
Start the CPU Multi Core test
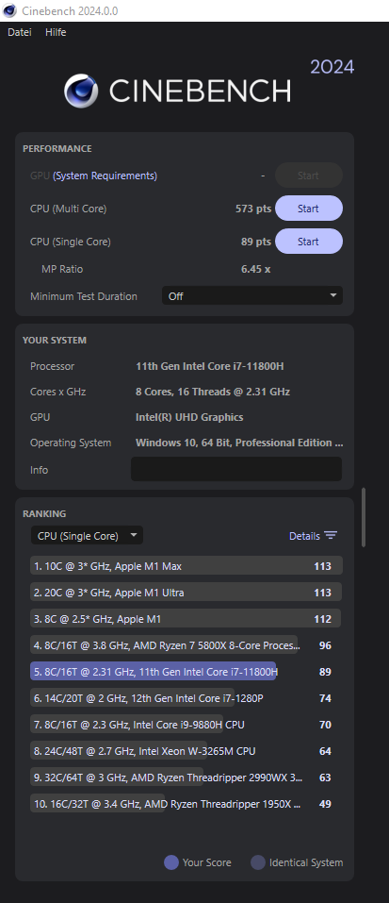point(309,209)
